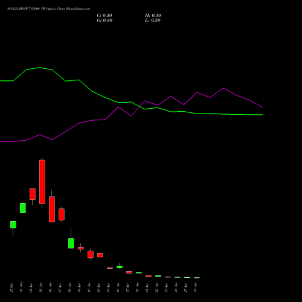Click the 09 Apr date label
The image size is (302, 302).
click(x=79, y=288)
